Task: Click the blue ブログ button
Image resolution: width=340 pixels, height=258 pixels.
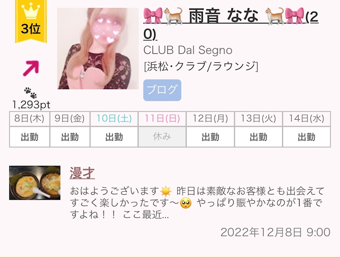Action: [x=162, y=90]
